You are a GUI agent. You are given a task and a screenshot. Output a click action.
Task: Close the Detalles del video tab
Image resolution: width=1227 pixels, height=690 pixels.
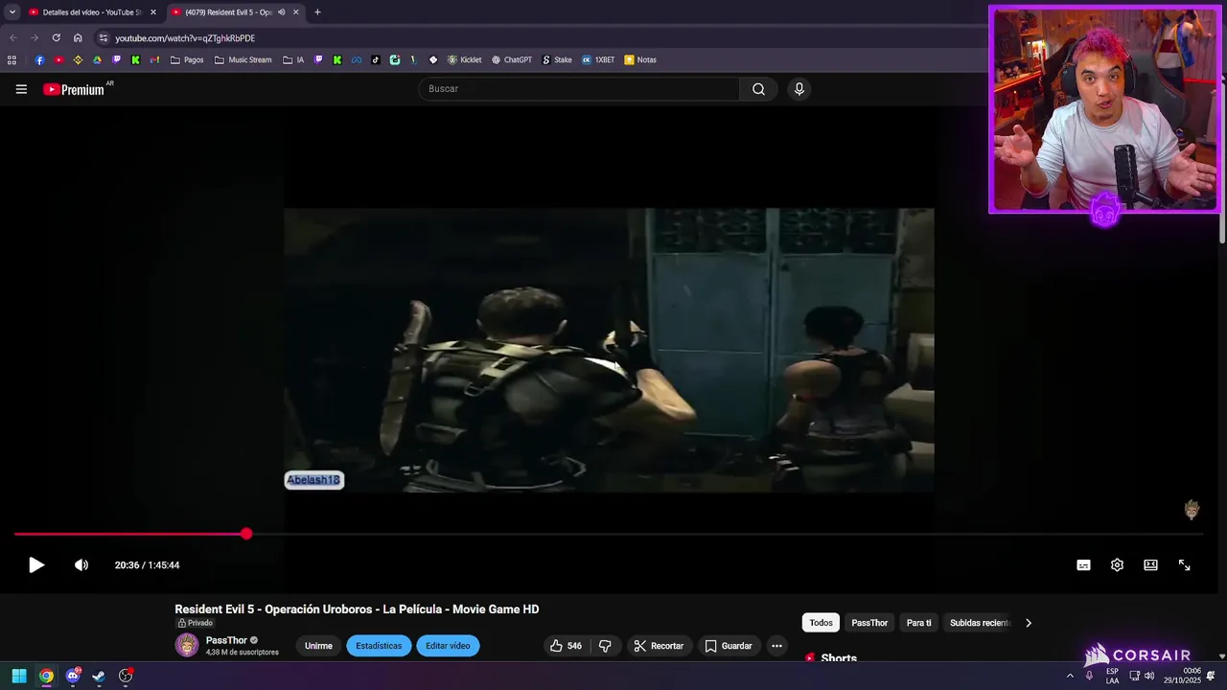[x=152, y=12]
